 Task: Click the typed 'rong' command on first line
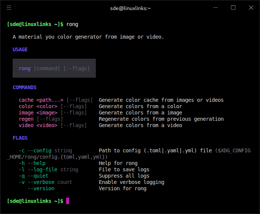(72, 24)
